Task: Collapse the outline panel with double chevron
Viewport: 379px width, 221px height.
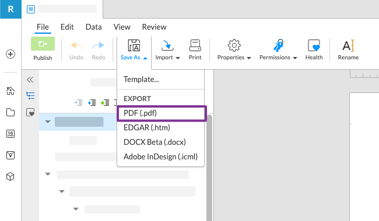Action: [30, 80]
